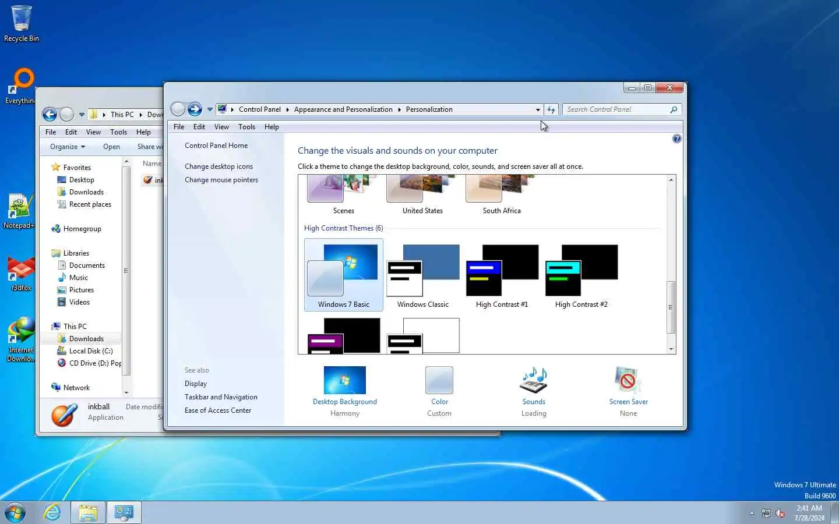Select the Windows Classic theme
Image resolution: width=839 pixels, height=524 pixels.
[x=423, y=275]
